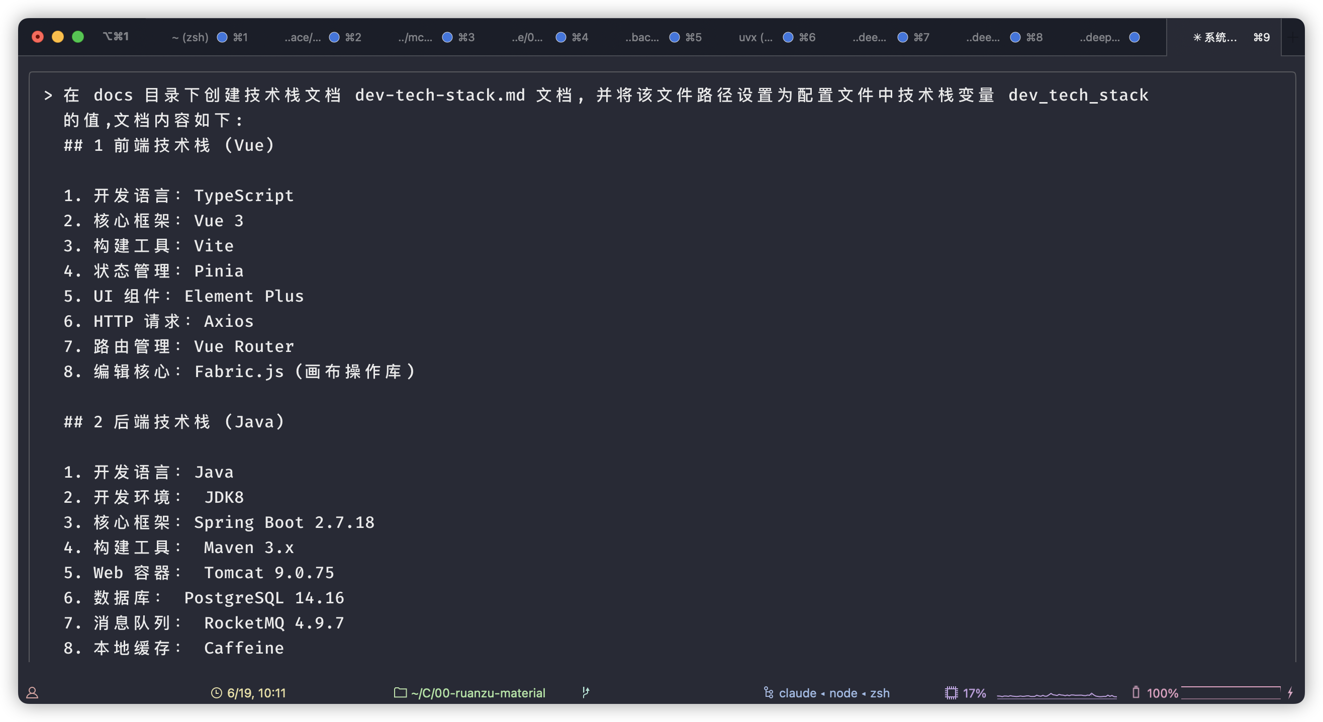Click the lightning charging icon at status bar end
This screenshot has width=1323, height=722.
click(x=1290, y=693)
